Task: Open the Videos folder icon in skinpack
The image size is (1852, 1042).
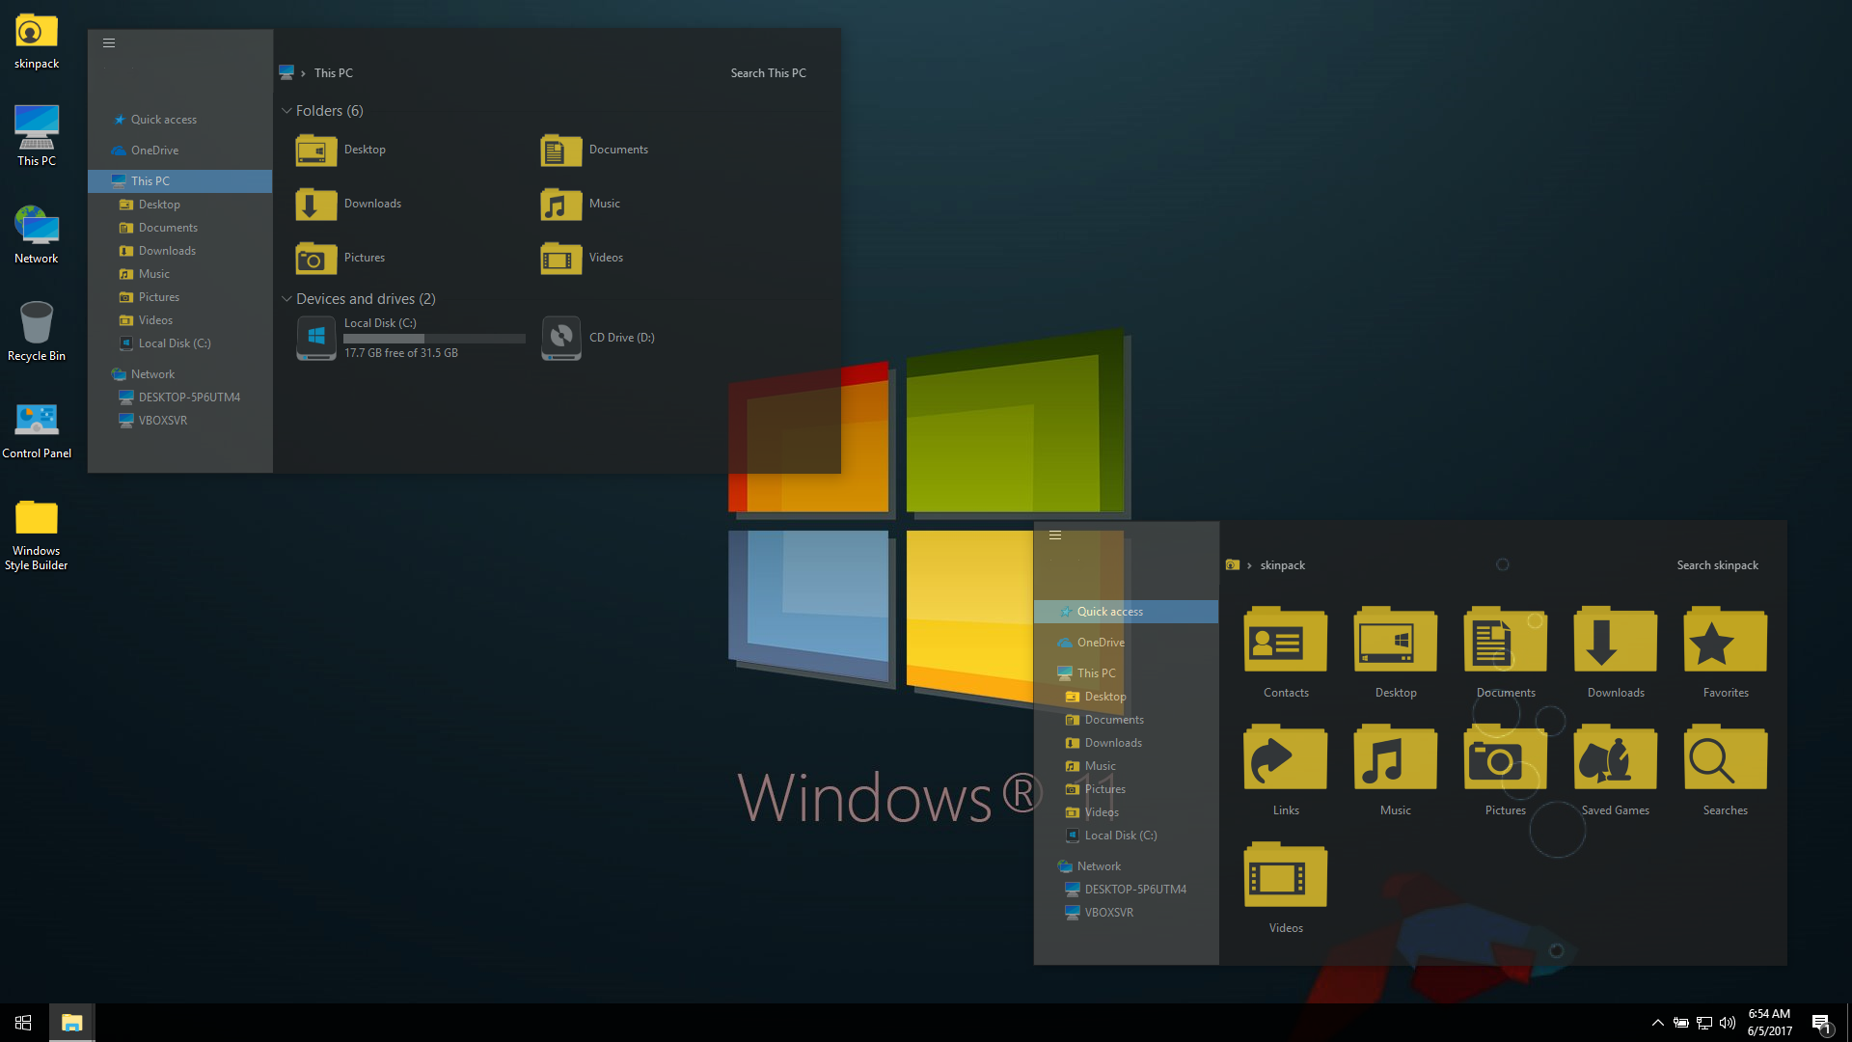Action: 1284,878
